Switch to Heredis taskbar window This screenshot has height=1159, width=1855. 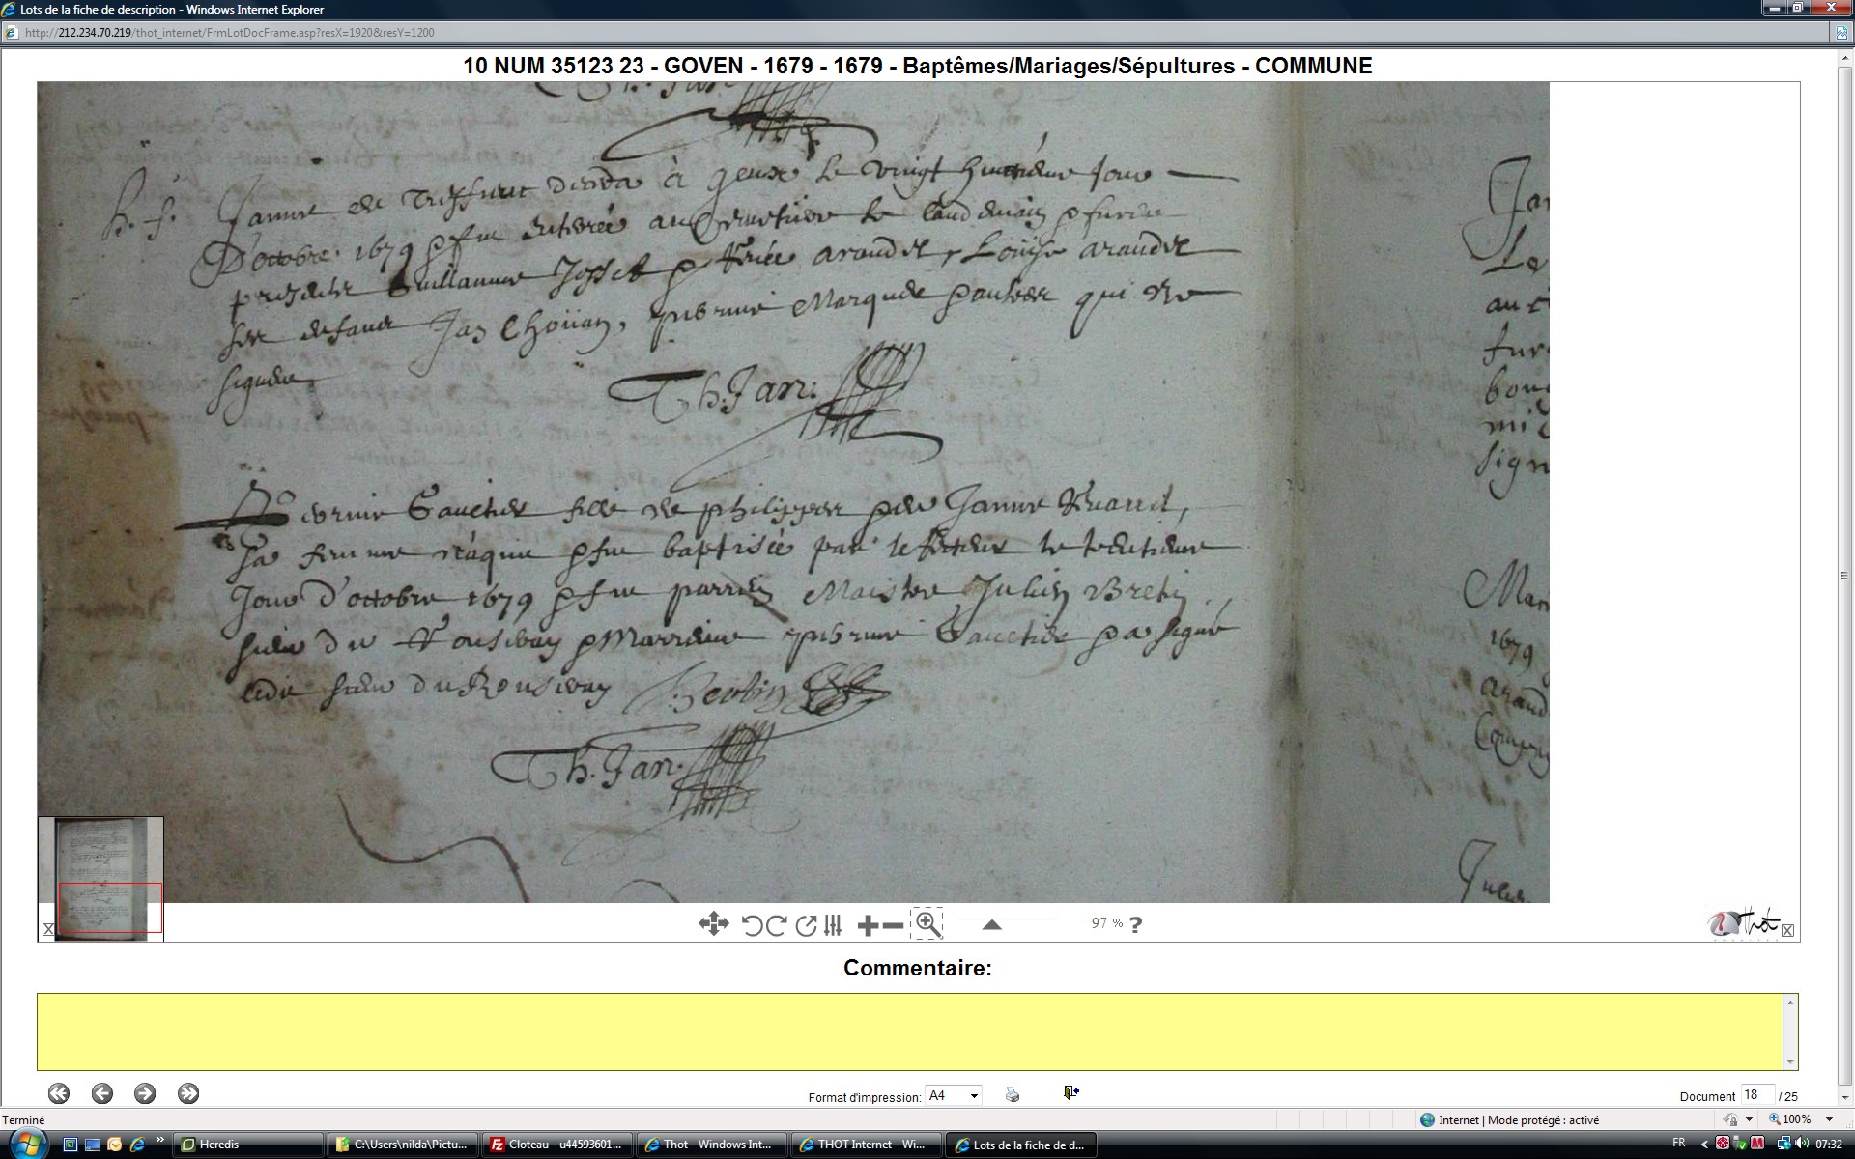pyautogui.click(x=246, y=1145)
